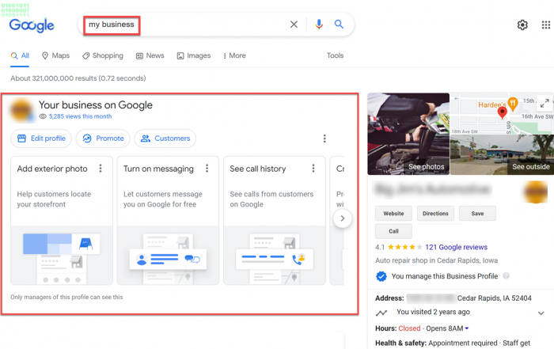Screen dimensions: 554x349
Task: Click the help icon beside Business Profile
Action: [506, 276]
